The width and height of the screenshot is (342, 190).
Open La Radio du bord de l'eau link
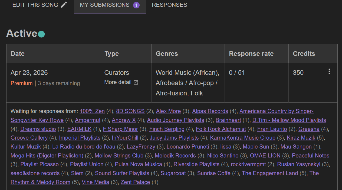point(84,147)
